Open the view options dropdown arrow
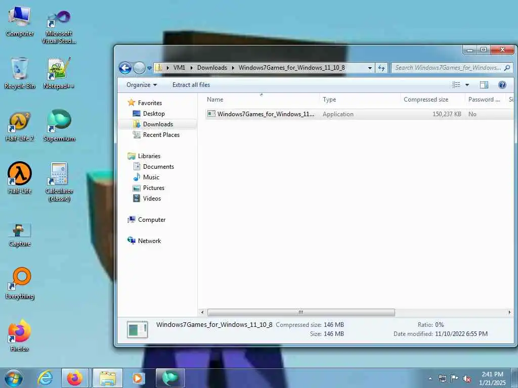The height and width of the screenshot is (388, 518). 467,85
